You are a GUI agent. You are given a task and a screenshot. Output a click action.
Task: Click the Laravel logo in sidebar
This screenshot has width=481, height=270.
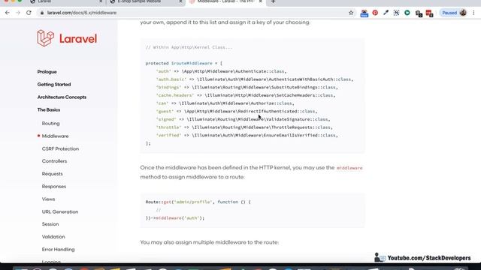tap(67, 38)
